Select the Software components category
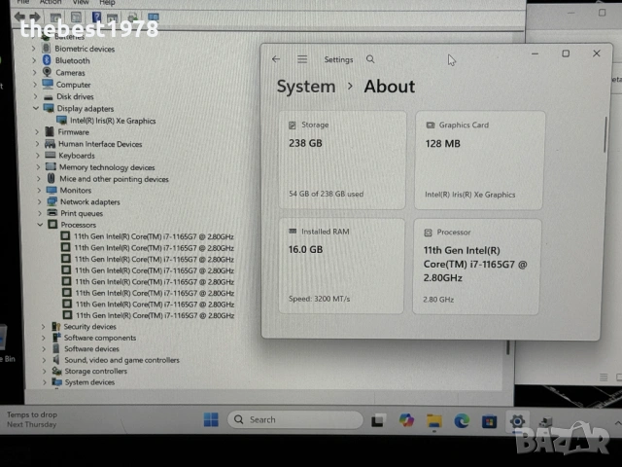This screenshot has width=622, height=467. coord(100,338)
